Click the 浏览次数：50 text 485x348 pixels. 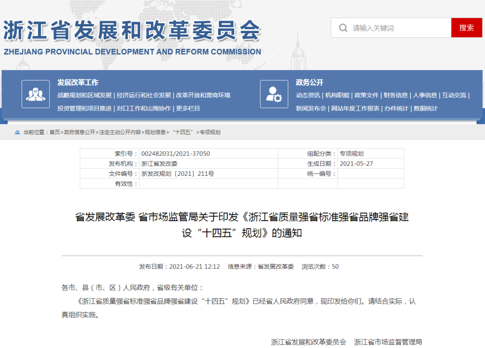click(x=320, y=266)
